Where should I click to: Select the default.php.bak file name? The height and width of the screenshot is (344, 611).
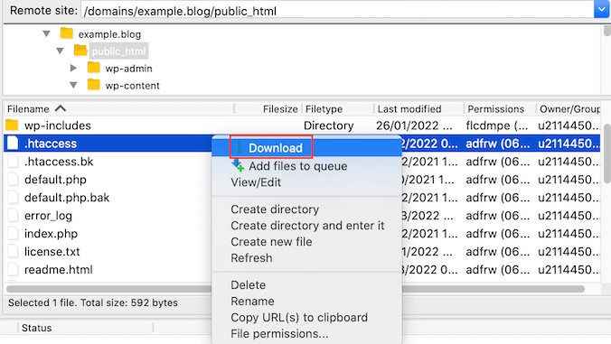tap(67, 198)
